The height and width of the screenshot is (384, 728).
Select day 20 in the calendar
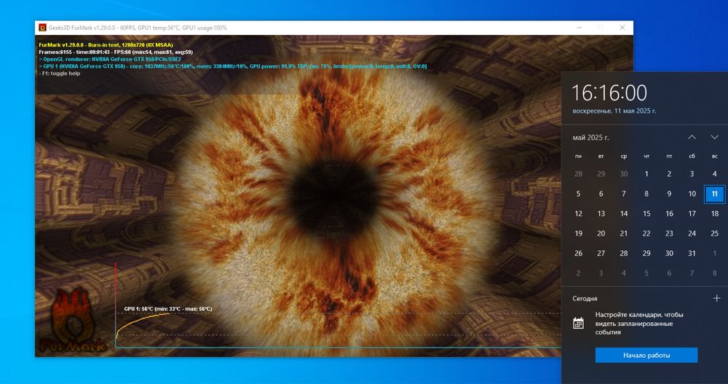click(x=601, y=233)
